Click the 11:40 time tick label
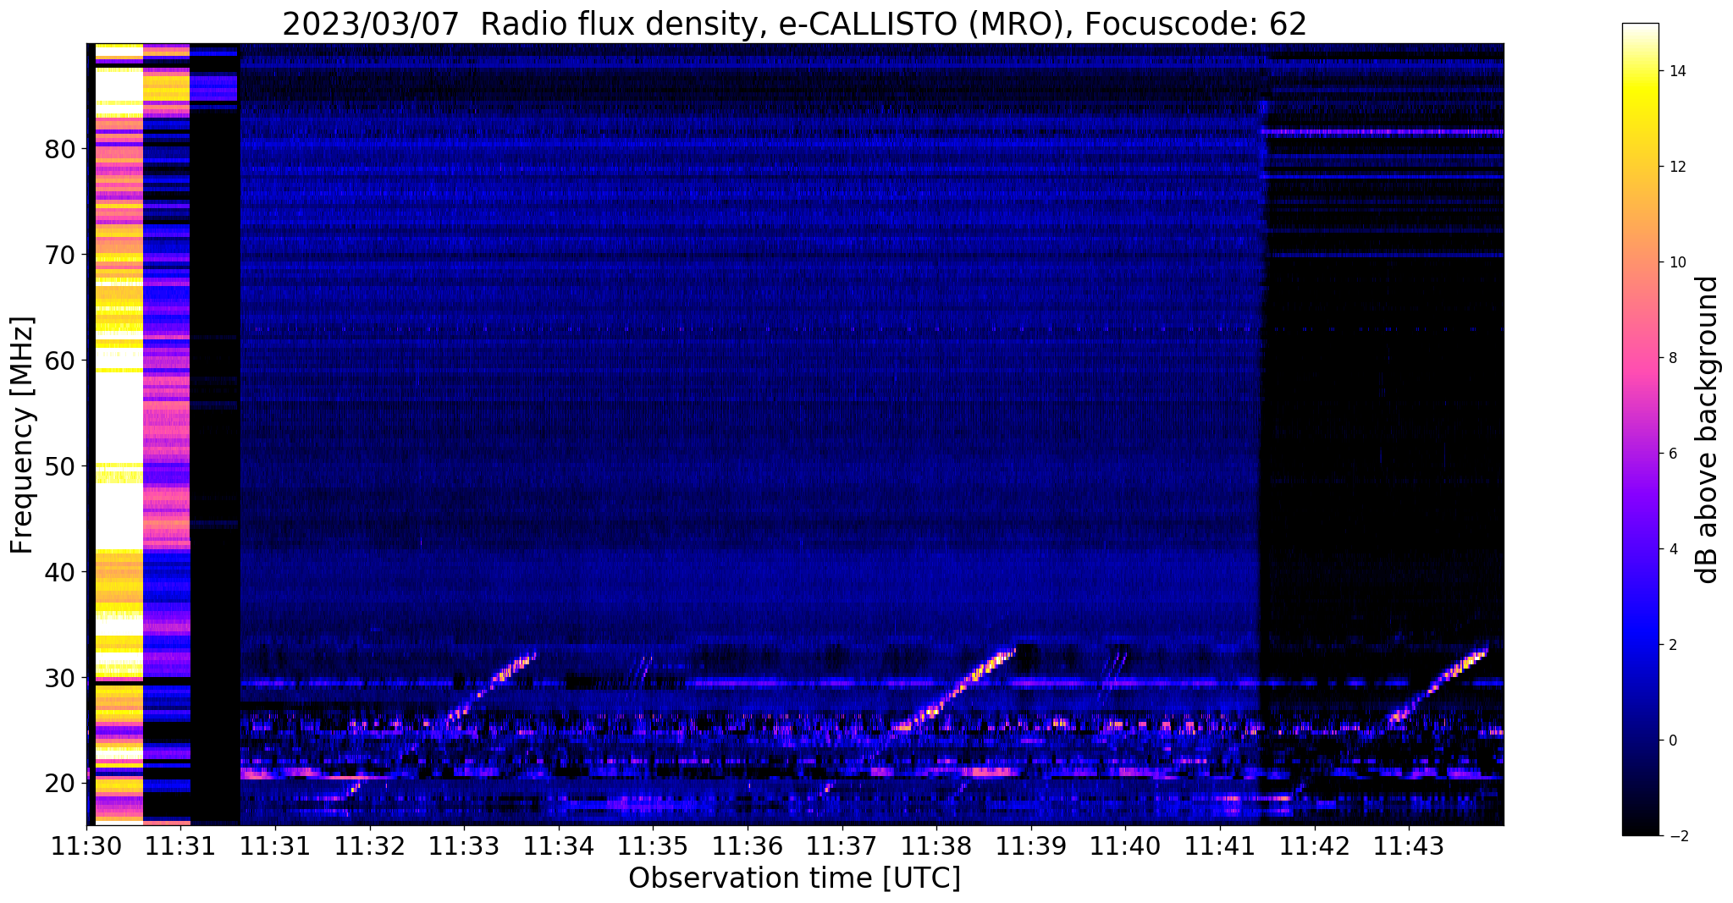Screen dimensions: 1733x903 [1125, 846]
